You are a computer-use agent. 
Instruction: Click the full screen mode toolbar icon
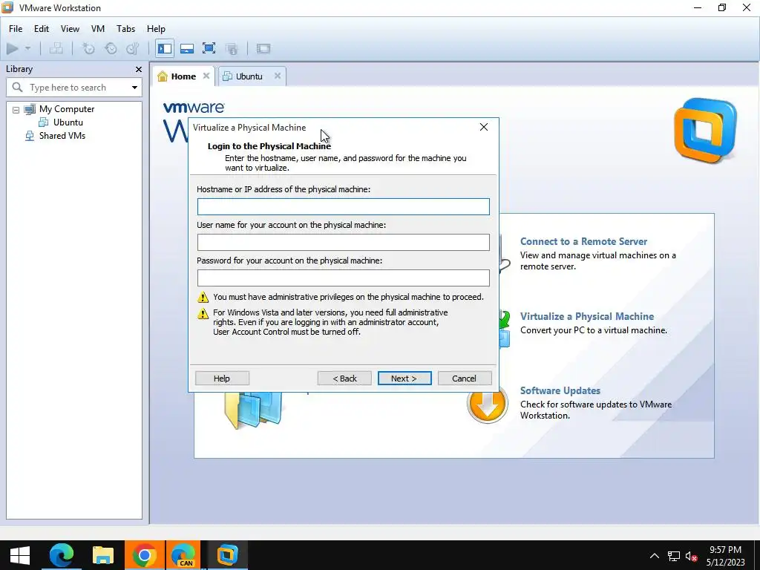pyautogui.click(x=209, y=48)
